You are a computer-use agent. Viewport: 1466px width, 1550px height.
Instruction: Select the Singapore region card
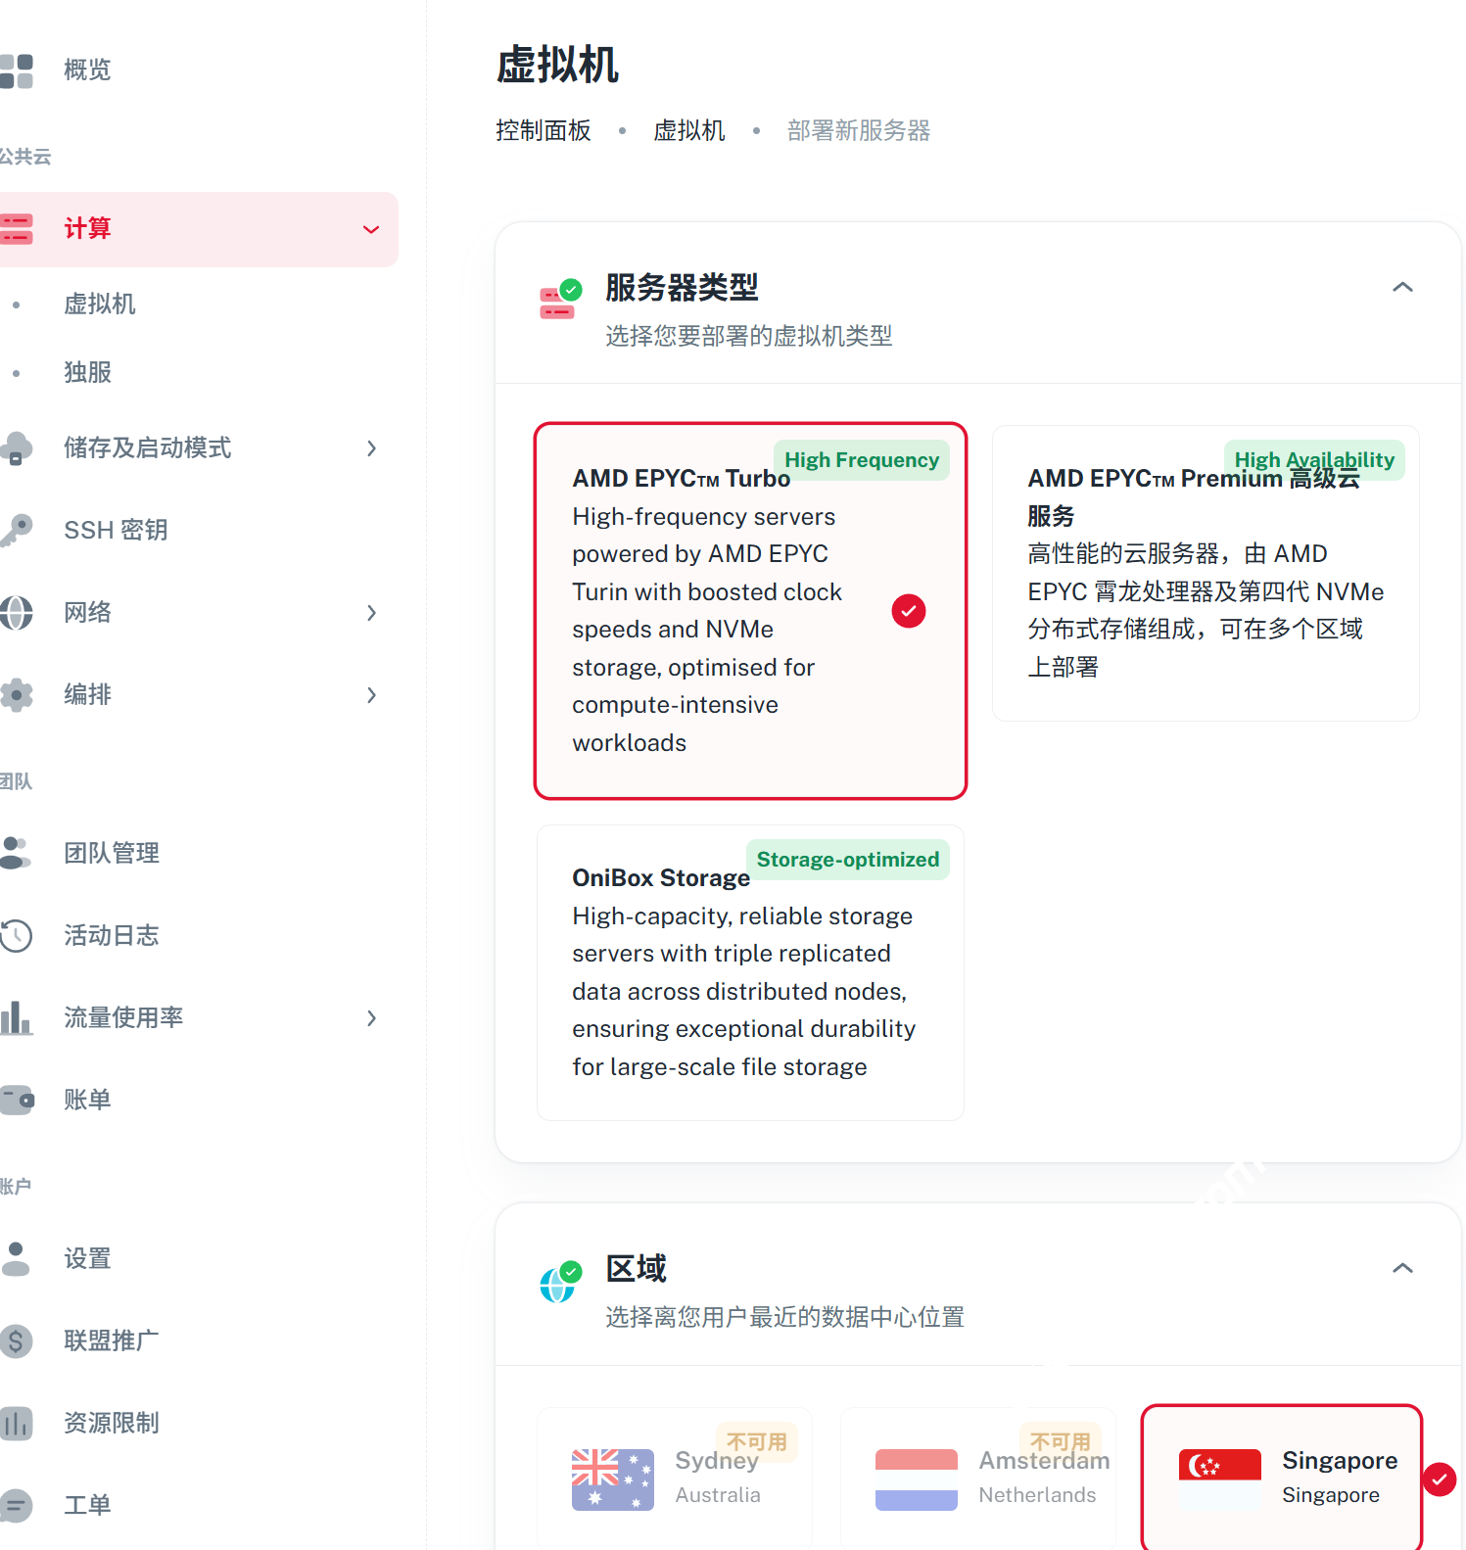pos(1281,1478)
